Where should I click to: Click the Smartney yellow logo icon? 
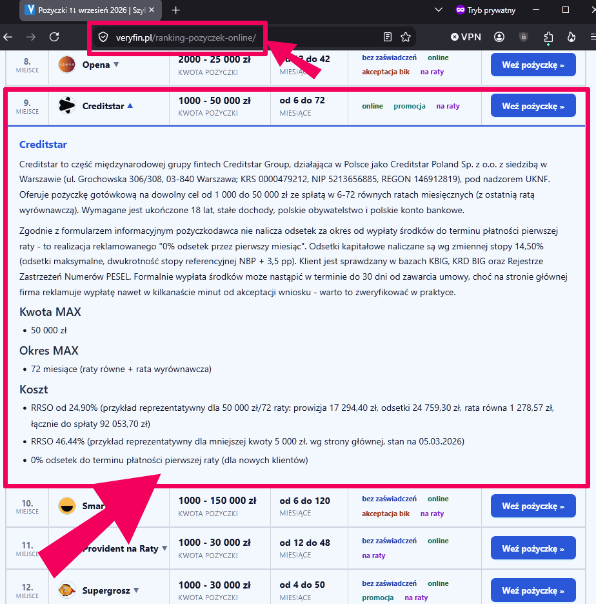click(x=67, y=506)
